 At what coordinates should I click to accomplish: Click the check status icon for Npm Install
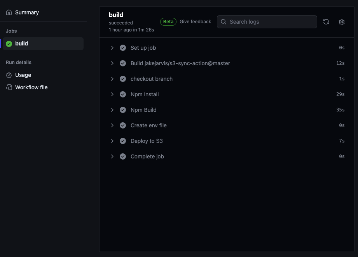(123, 94)
